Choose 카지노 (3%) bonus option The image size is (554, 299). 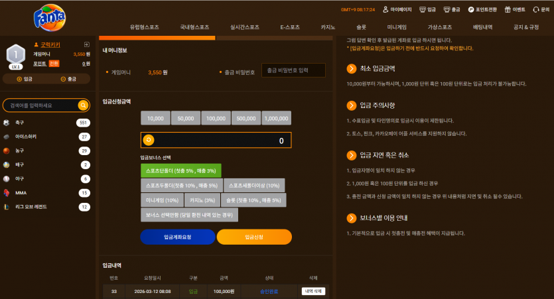(202, 200)
